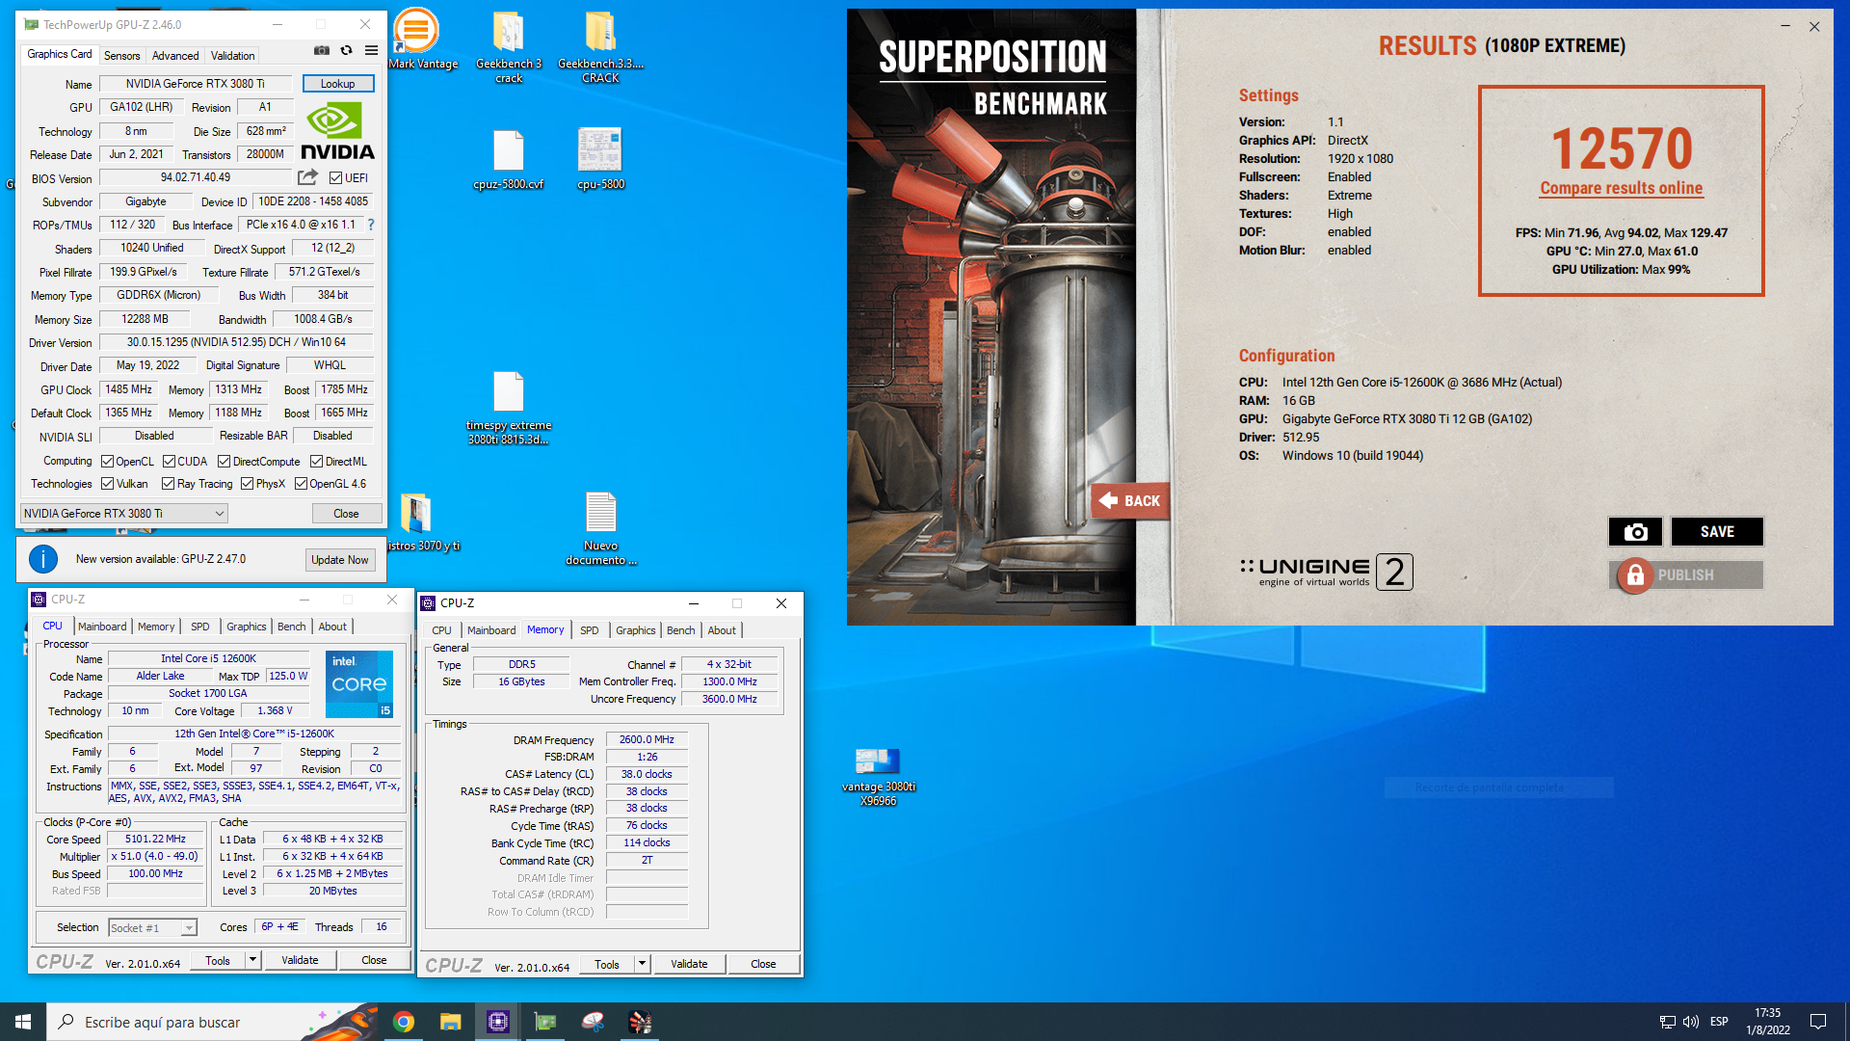
Task: Click the GPU-Z refresh icon
Action: click(x=347, y=51)
